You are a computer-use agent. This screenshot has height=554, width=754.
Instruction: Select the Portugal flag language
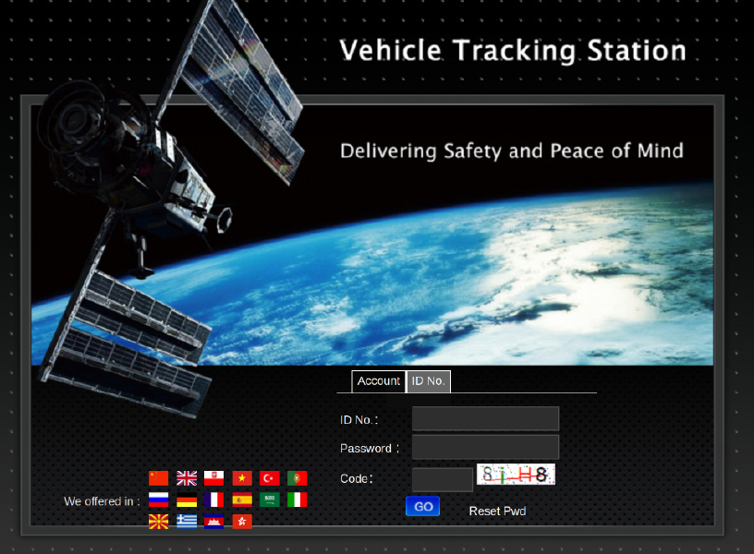pyautogui.click(x=297, y=478)
